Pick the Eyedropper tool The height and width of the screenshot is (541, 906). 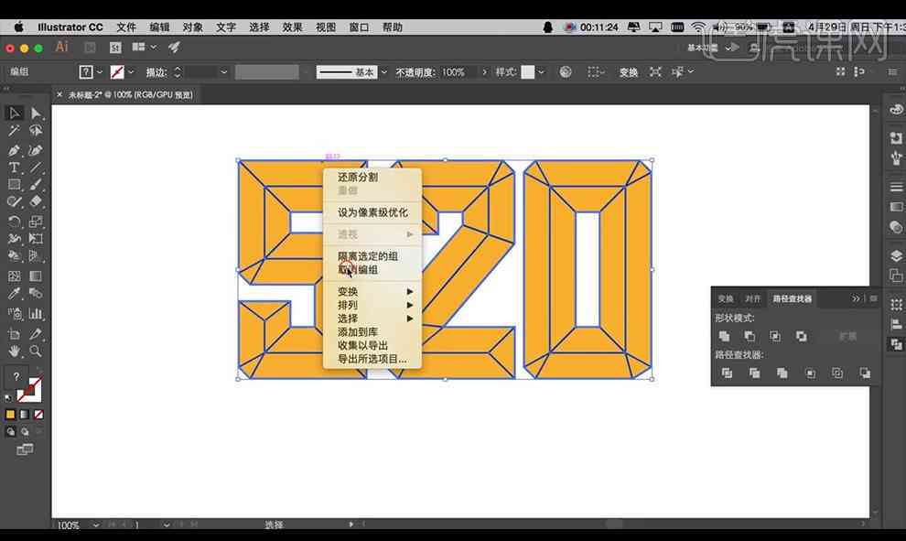tap(15, 293)
